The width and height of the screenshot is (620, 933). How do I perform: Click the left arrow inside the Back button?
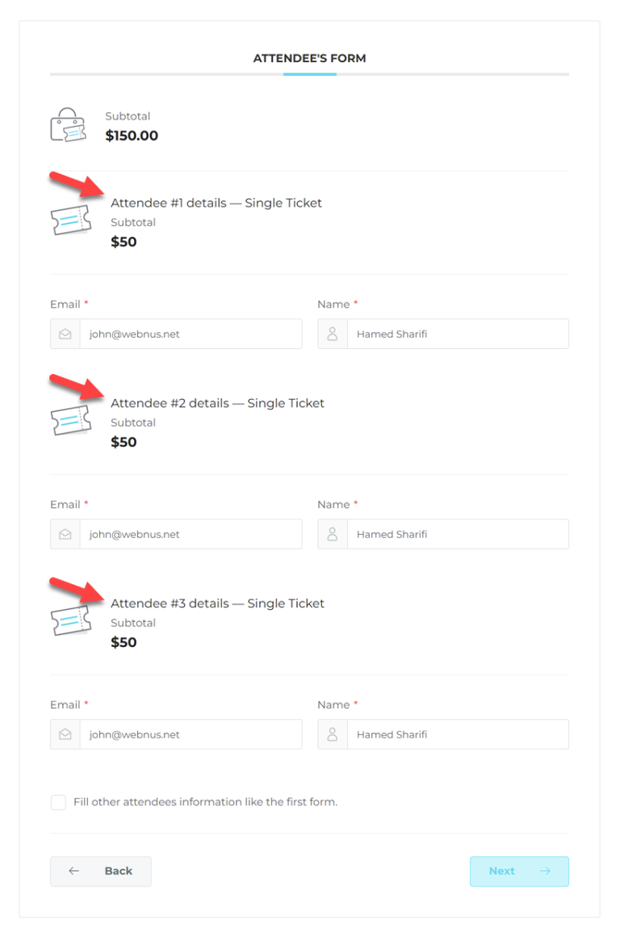pos(73,871)
